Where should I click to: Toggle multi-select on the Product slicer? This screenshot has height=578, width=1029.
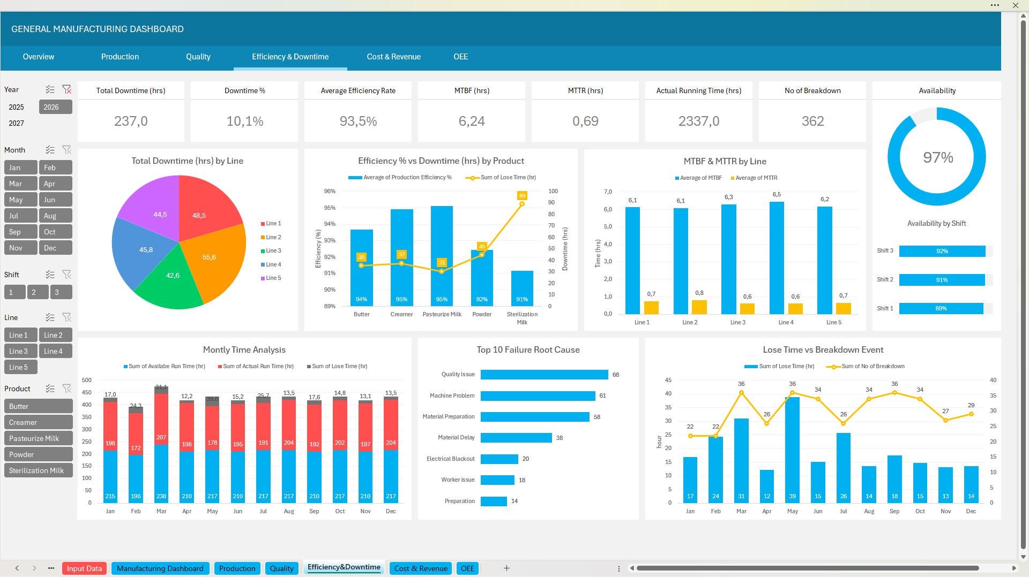coord(50,389)
